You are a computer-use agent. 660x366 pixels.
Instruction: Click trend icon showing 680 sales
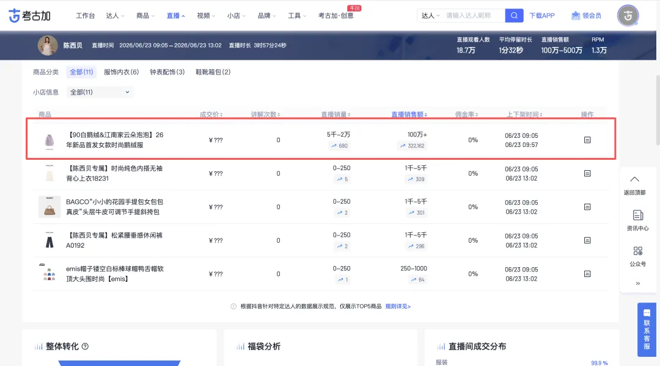tap(334, 146)
